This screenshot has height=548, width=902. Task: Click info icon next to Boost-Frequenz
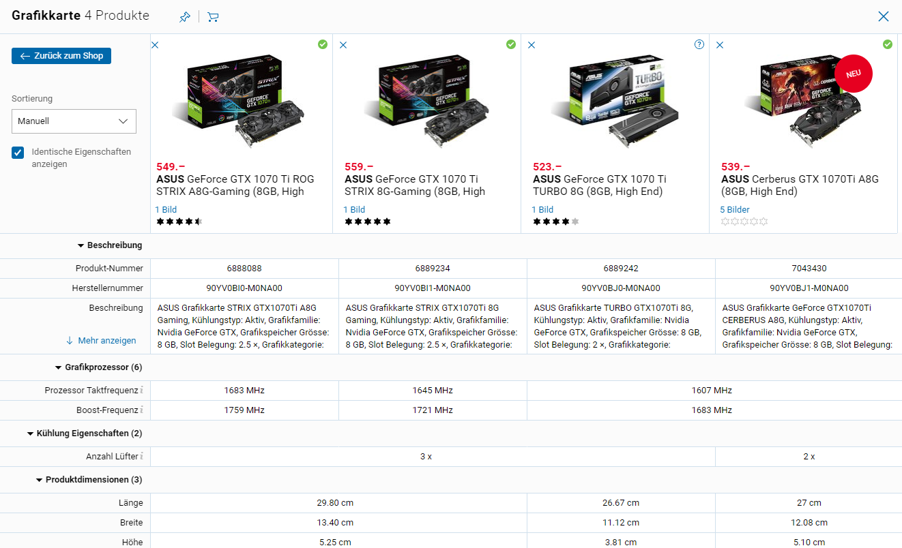coord(141,410)
